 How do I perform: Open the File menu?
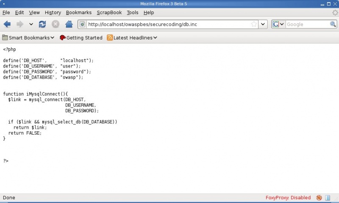click(x=6, y=13)
